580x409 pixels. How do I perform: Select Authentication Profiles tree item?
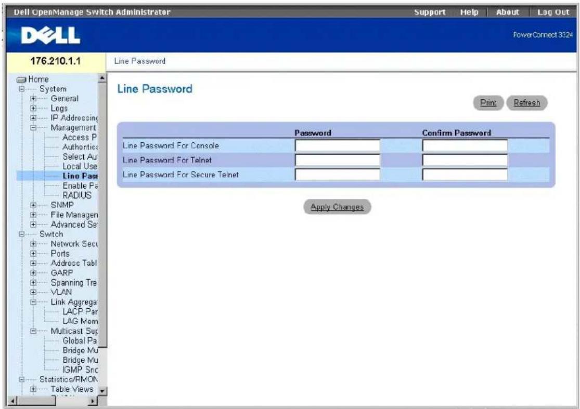point(80,147)
